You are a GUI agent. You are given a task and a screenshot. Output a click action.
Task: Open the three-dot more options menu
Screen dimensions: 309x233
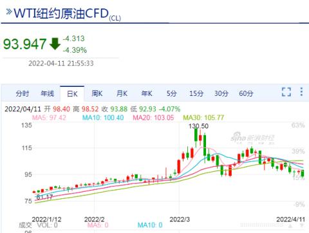301,91
